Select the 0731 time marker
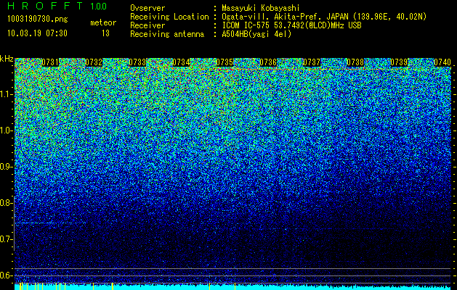Screen dimensions: 457x290 [50, 62]
